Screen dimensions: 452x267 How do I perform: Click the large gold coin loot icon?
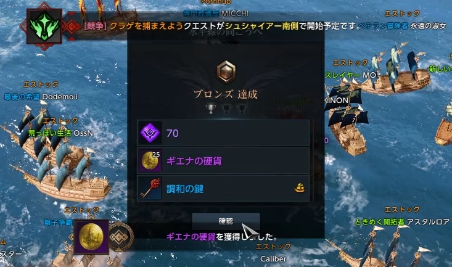tap(91, 237)
